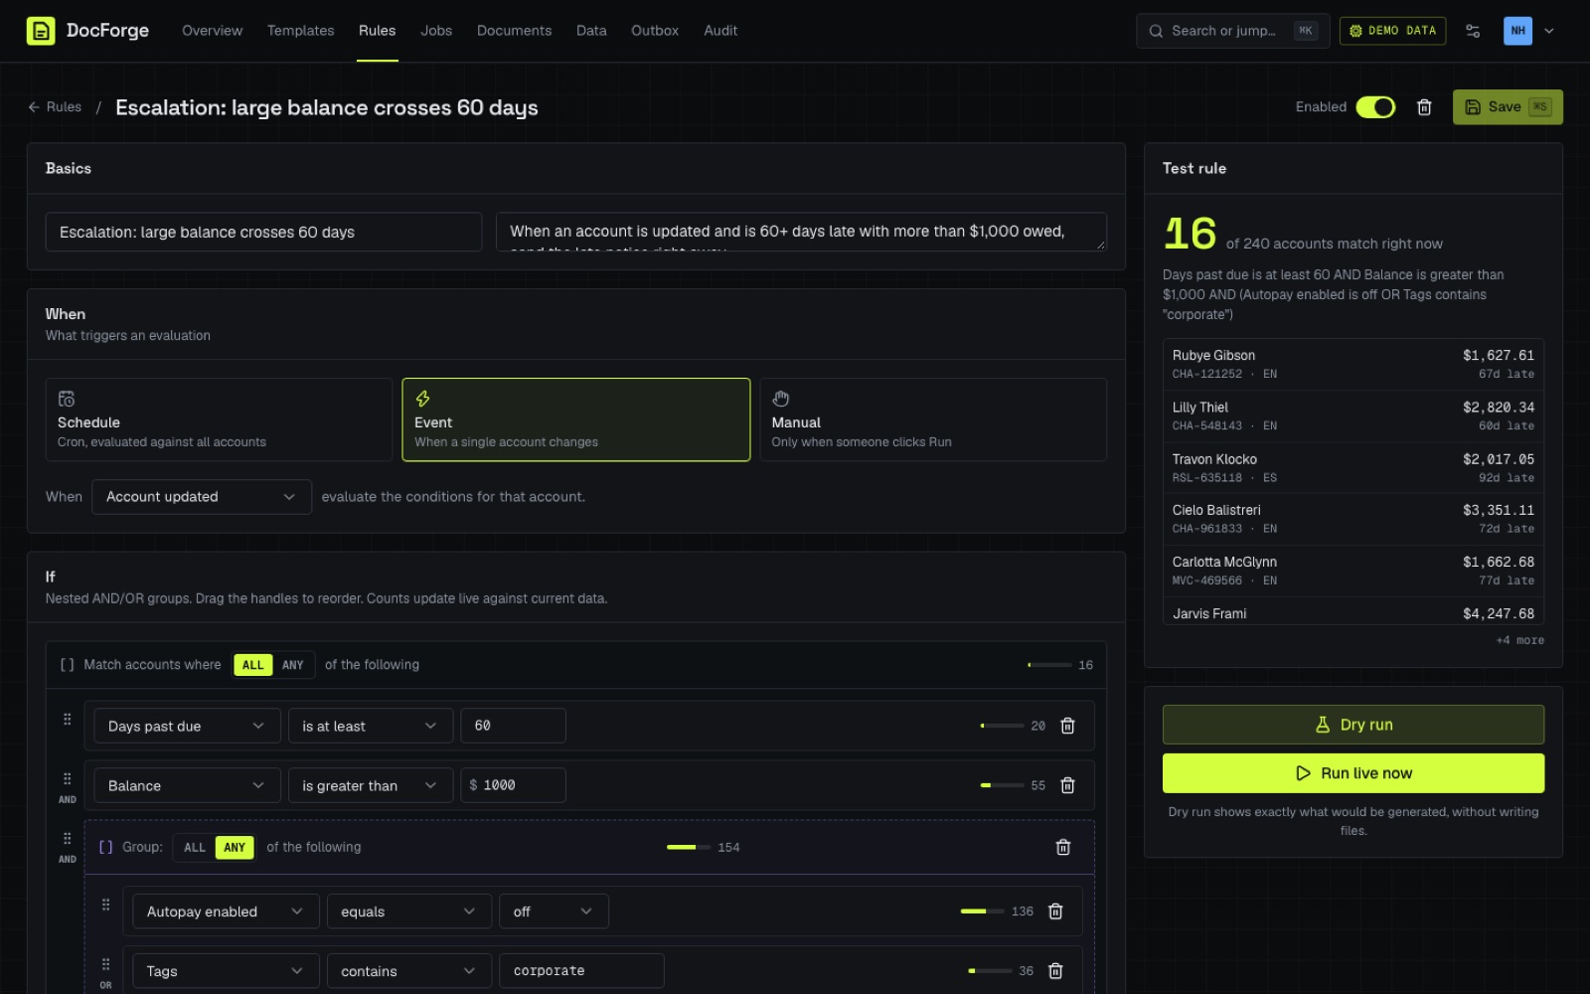Delete this rule with header trash icon
This screenshot has height=994, width=1590.
click(1424, 107)
